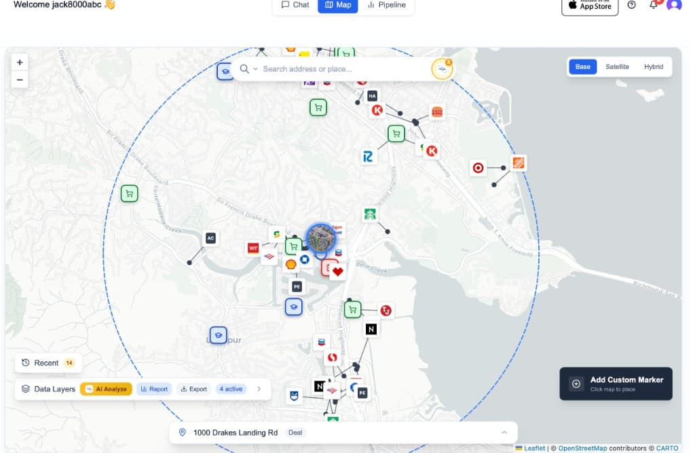Export the map data
The height and width of the screenshot is (453, 695).
193,389
